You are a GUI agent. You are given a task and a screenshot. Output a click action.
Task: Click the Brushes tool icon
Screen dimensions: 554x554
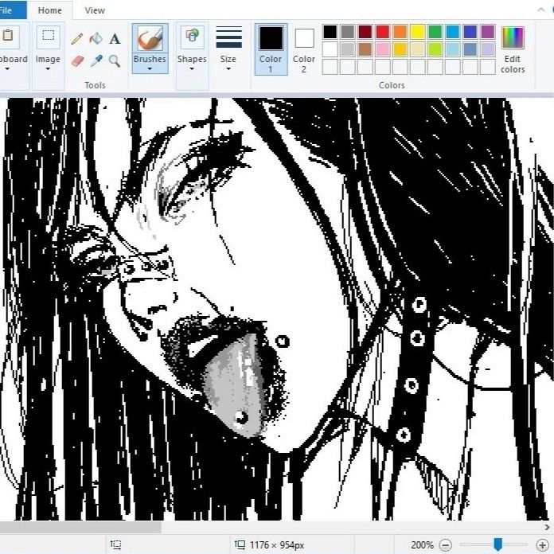pos(150,38)
